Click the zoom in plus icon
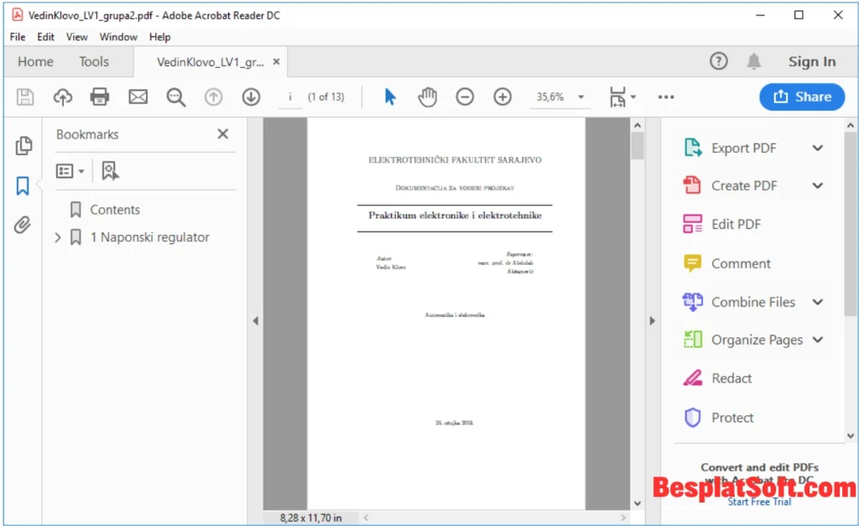The width and height of the screenshot is (859, 526). 502,96
